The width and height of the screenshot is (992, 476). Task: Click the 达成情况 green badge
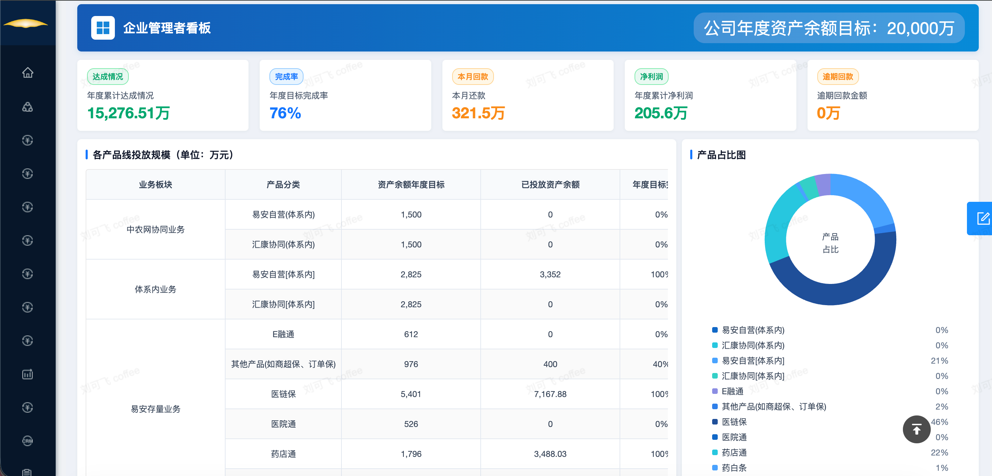click(108, 77)
